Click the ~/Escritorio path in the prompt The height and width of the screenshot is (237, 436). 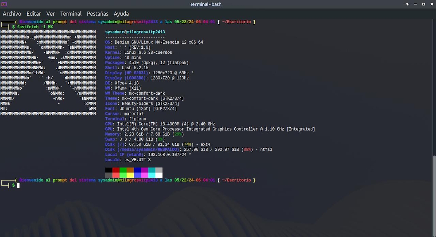point(237,180)
